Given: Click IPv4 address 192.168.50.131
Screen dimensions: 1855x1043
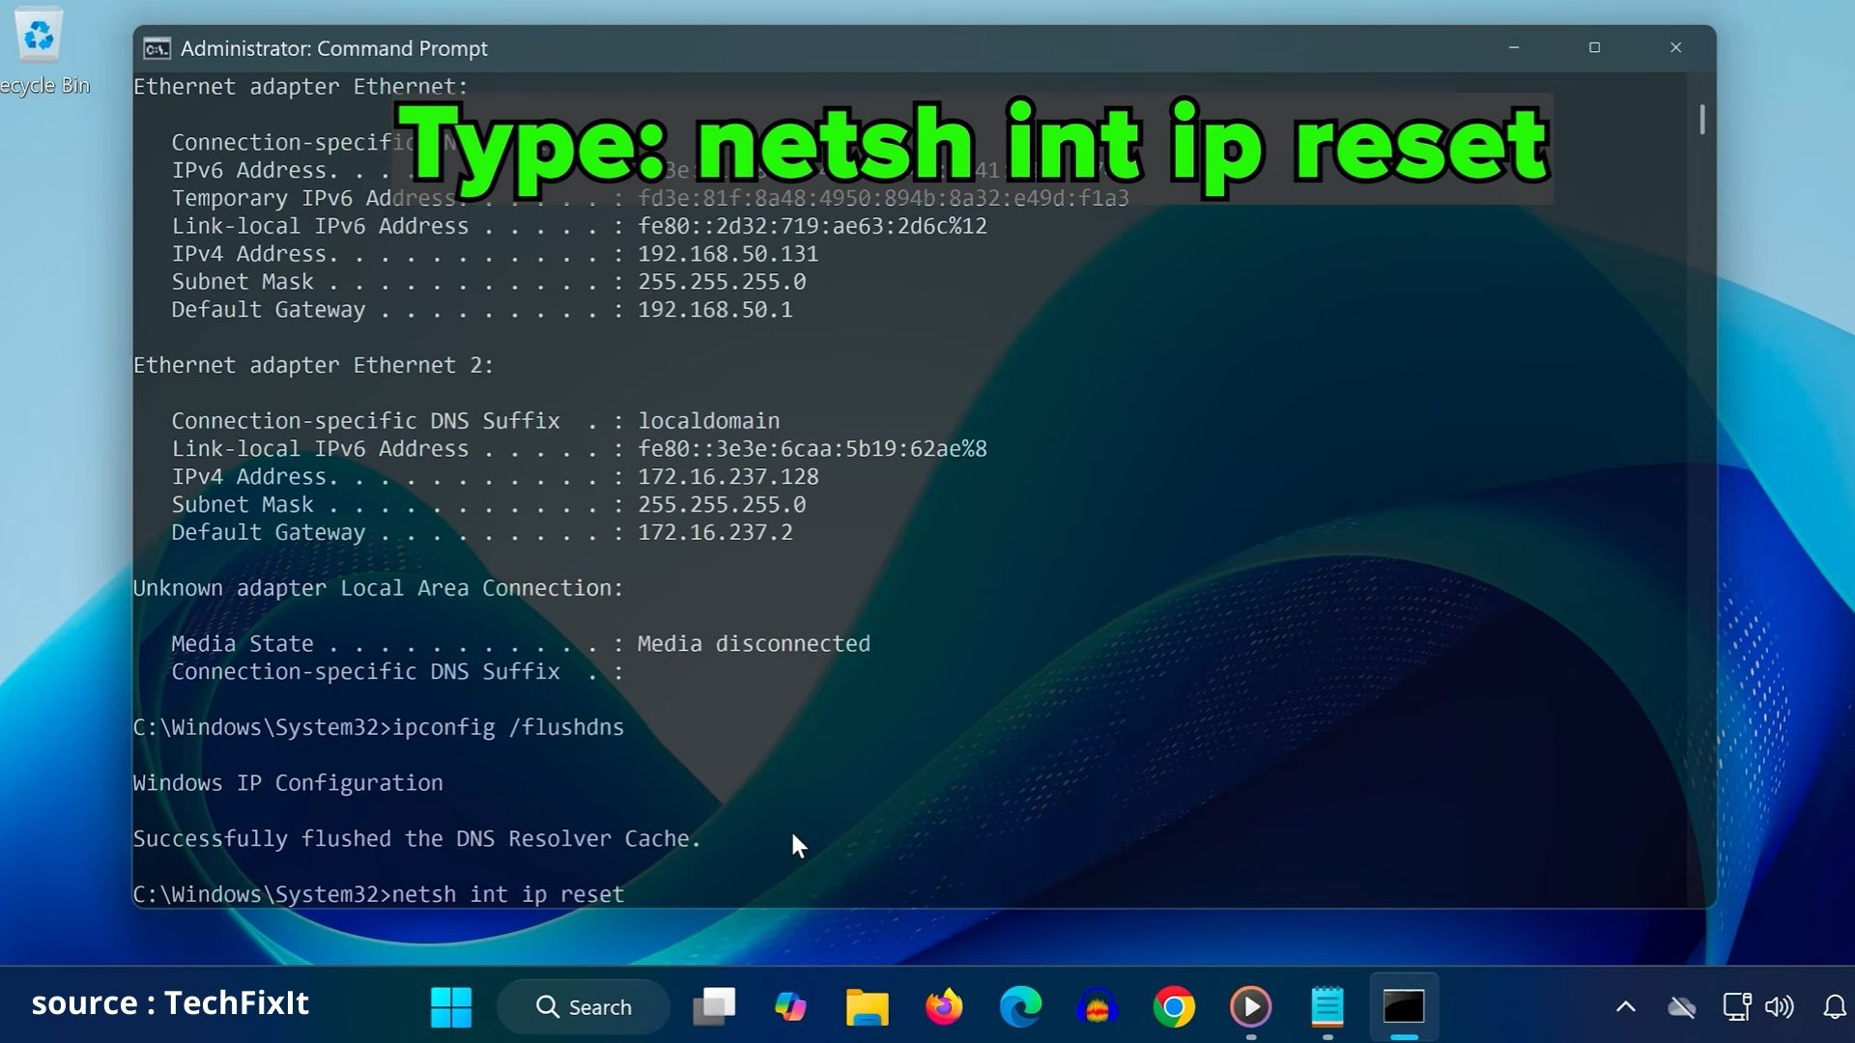Looking at the screenshot, I should [728, 254].
